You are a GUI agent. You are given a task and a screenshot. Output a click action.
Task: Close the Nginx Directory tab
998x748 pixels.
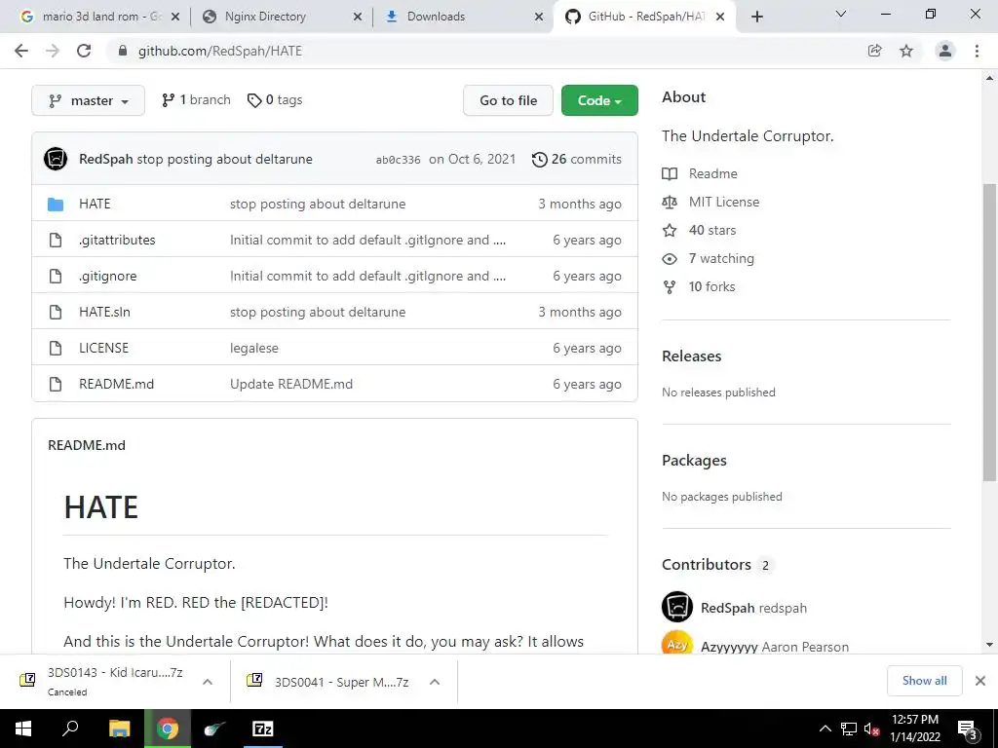(x=358, y=18)
